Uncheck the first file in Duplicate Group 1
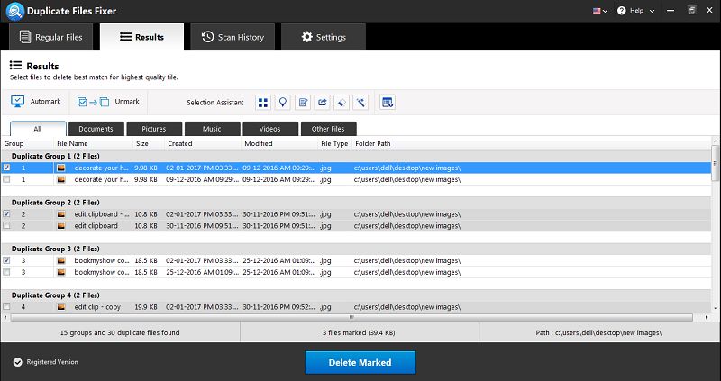The image size is (721, 381). click(x=7, y=168)
